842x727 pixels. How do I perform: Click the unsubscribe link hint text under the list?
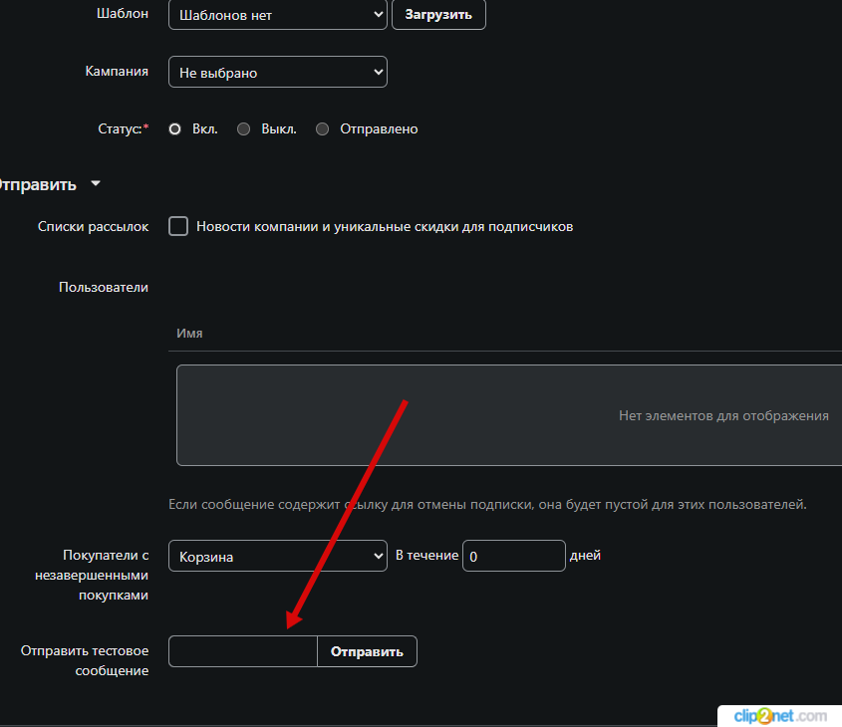[487, 505]
